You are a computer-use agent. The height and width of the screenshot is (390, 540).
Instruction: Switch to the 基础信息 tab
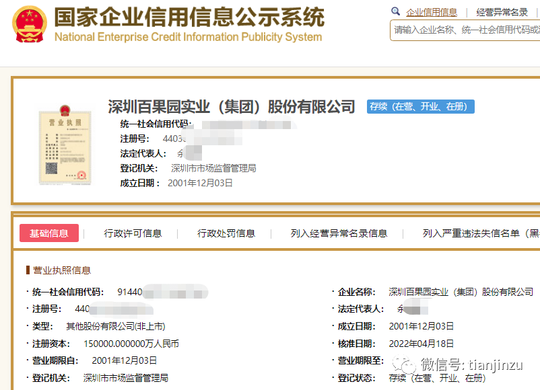click(49, 233)
